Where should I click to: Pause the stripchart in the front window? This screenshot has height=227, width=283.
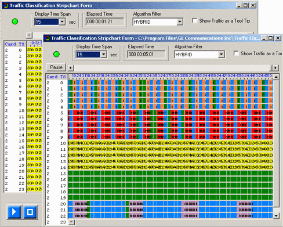pyautogui.click(x=56, y=67)
